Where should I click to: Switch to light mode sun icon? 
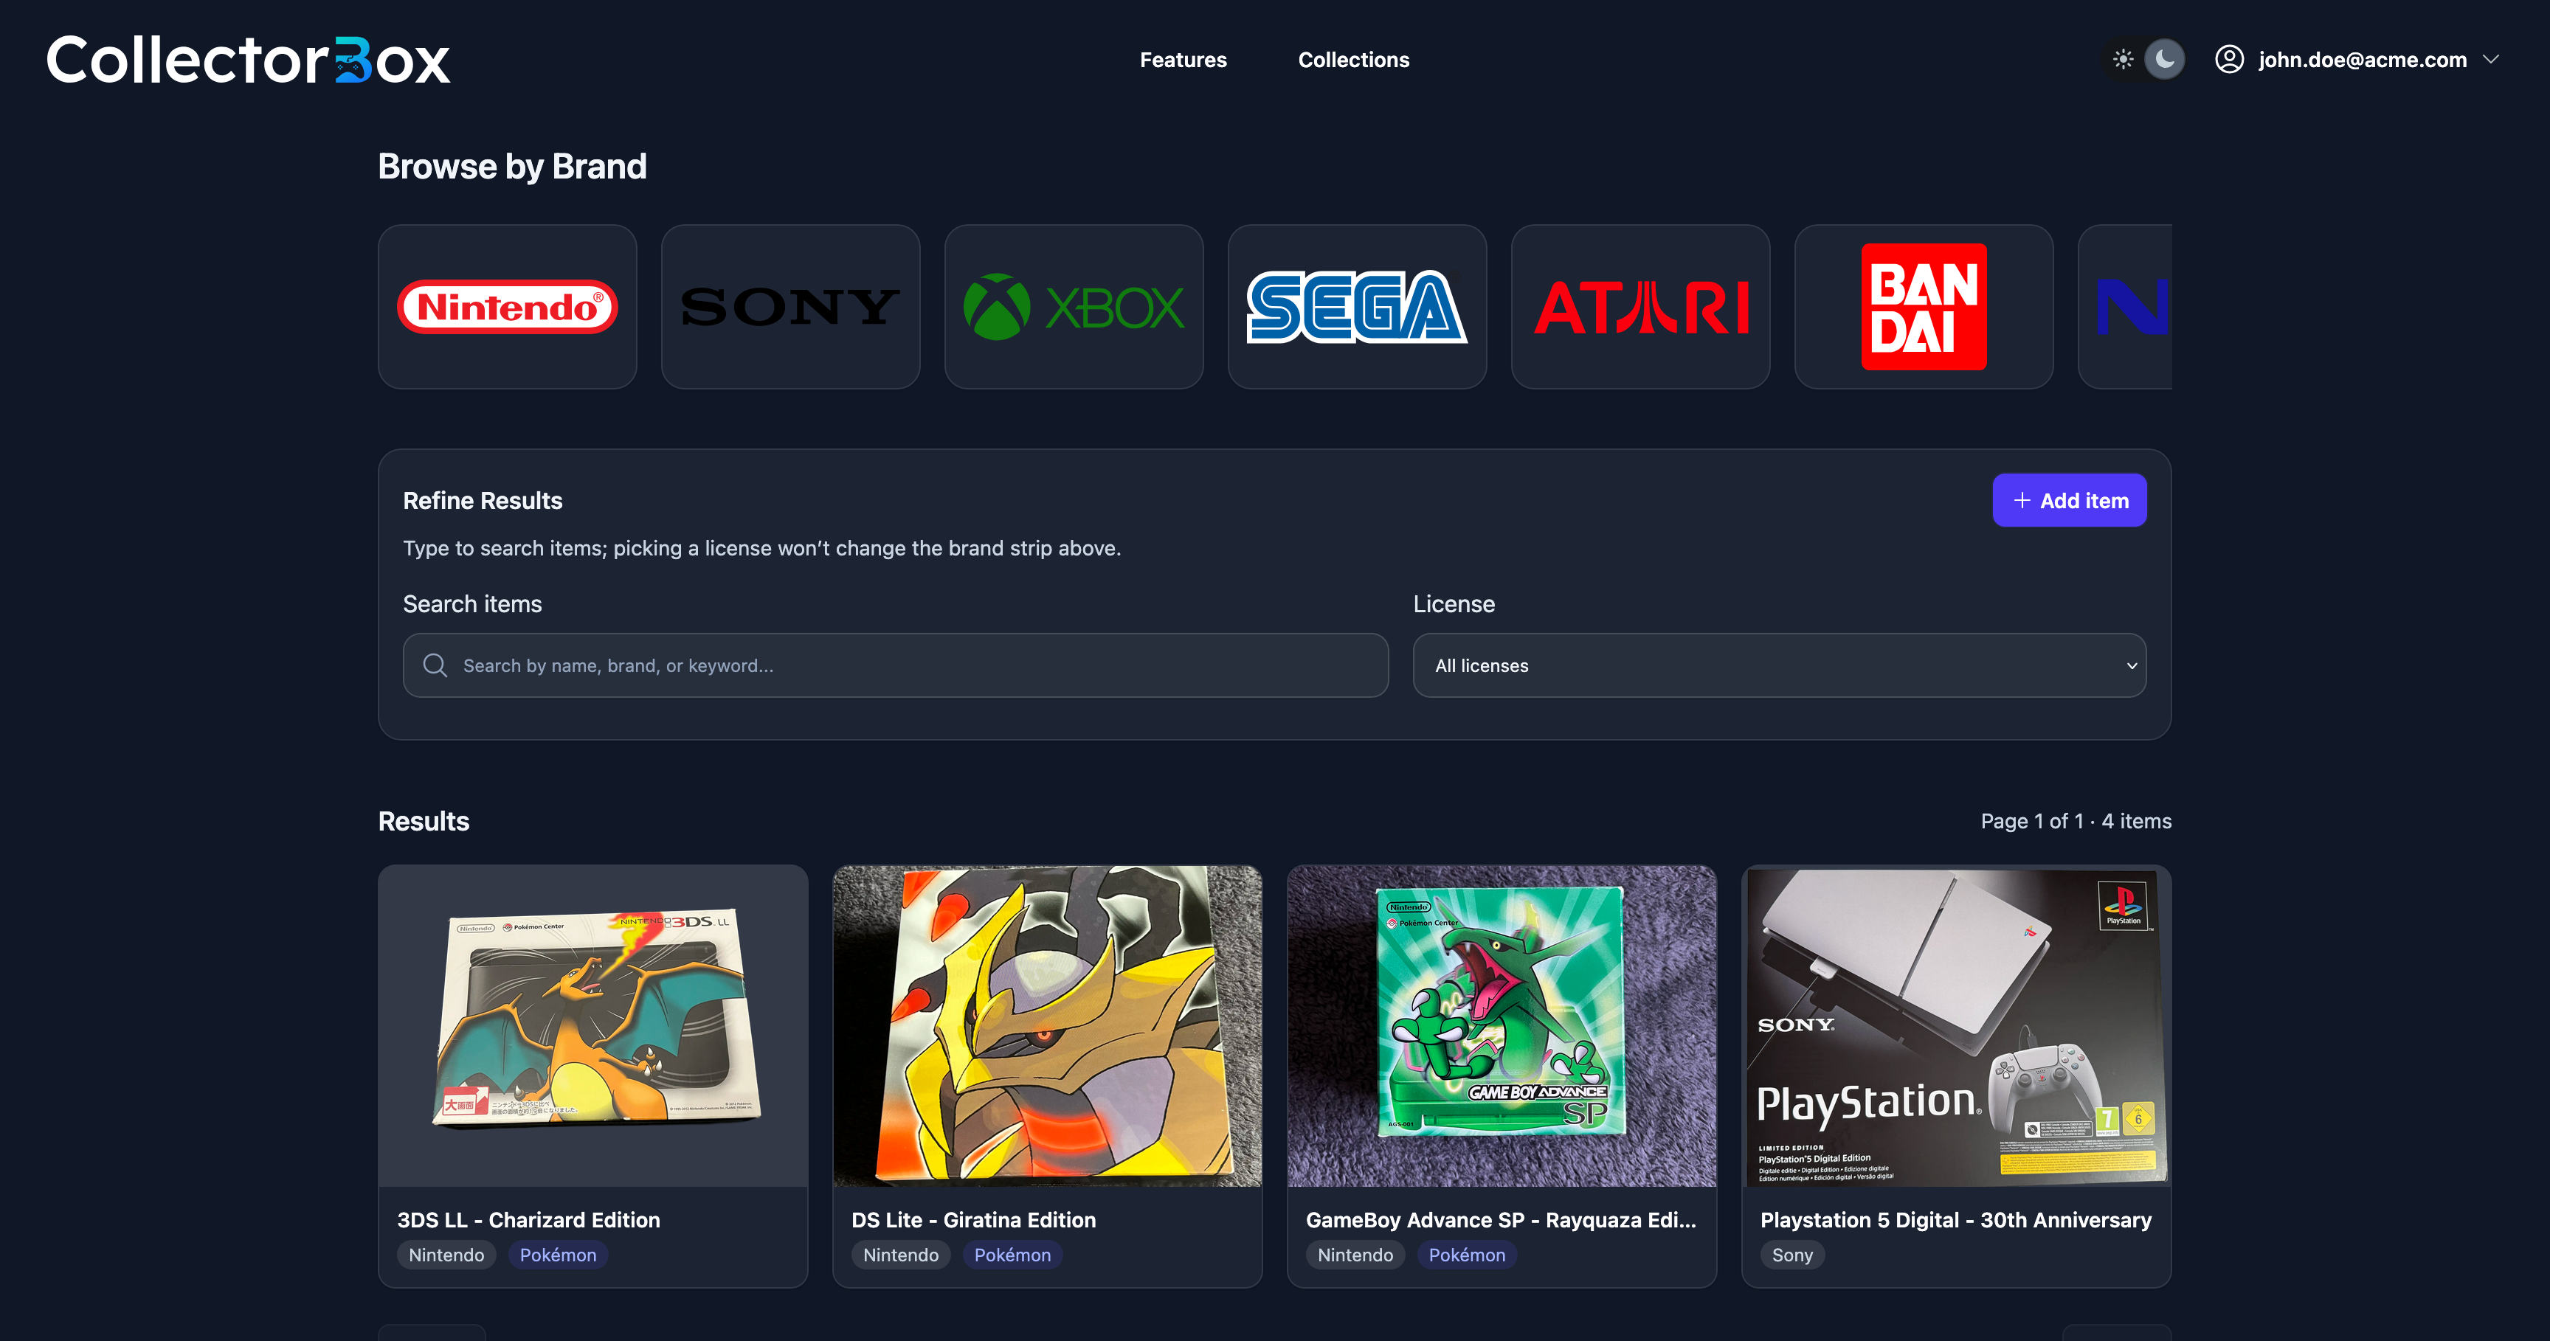pos(2122,60)
